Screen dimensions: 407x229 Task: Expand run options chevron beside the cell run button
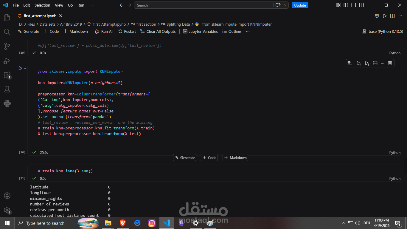pyautogui.click(x=25, y=68)
